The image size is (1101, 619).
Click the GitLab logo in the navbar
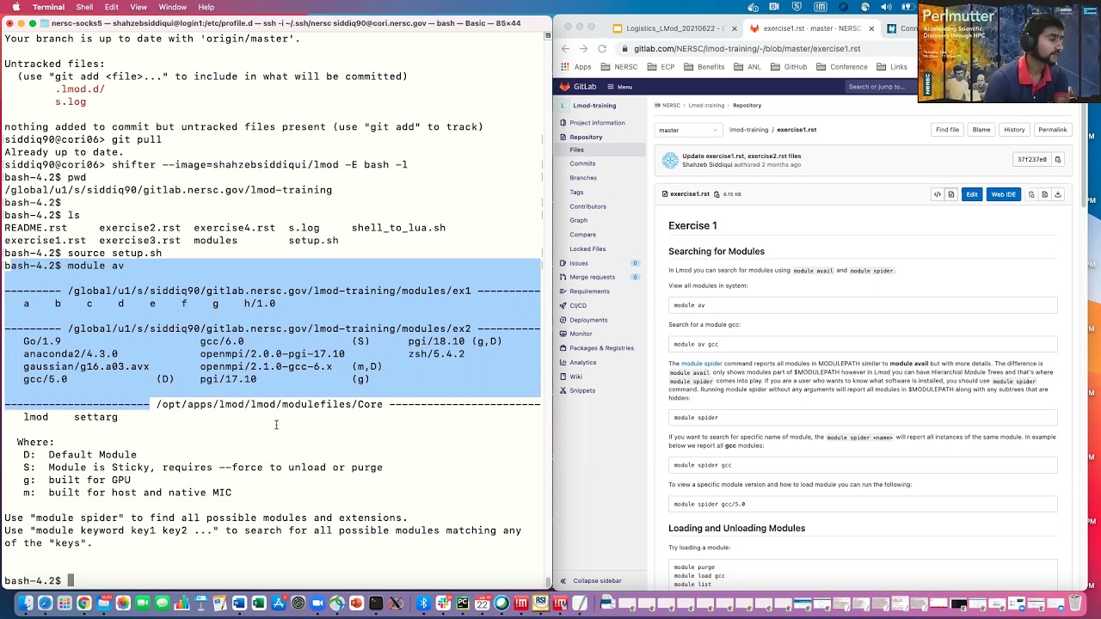[577, 87]
